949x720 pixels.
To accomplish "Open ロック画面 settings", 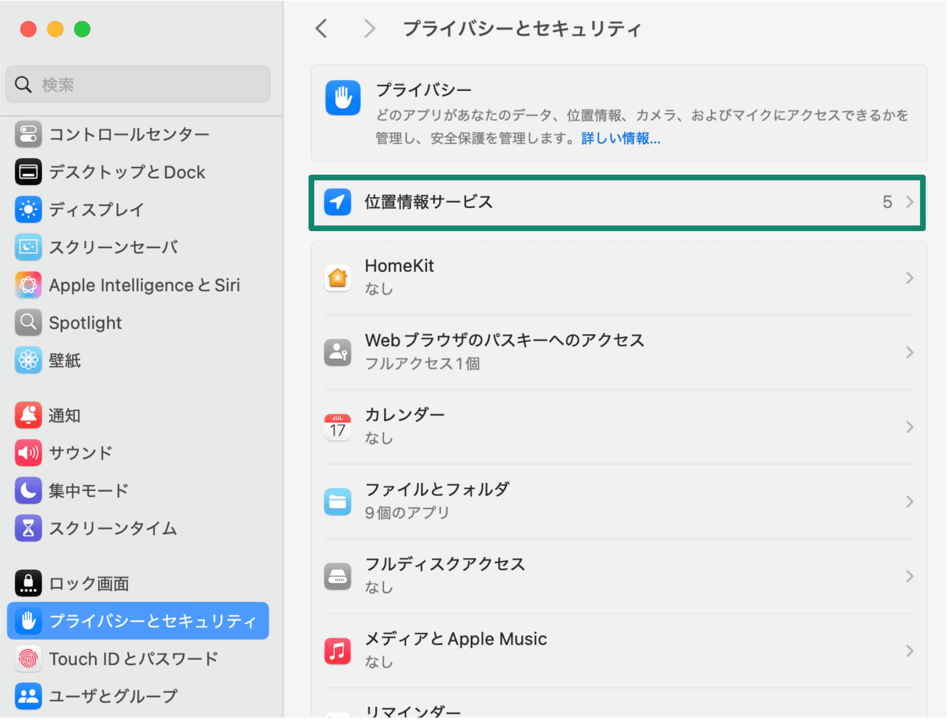I will point(88,584).
